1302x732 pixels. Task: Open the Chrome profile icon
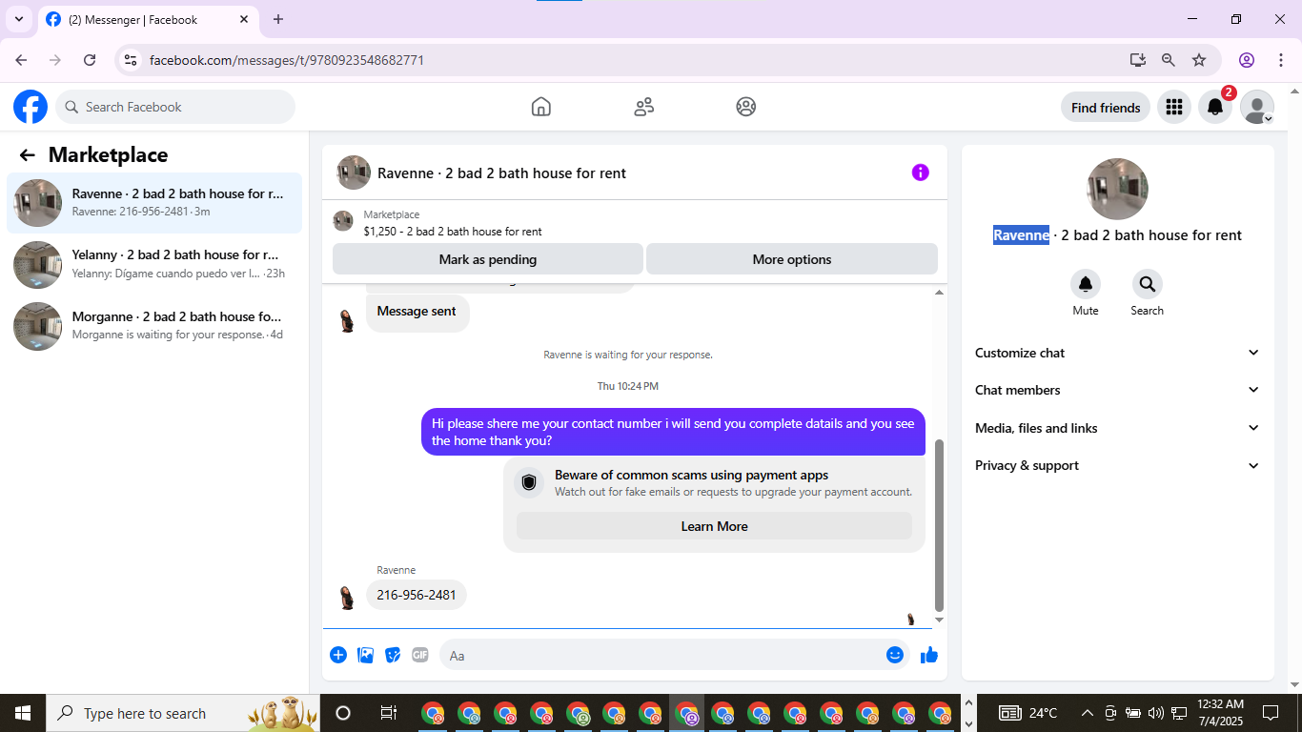(x=1247, y=60)
